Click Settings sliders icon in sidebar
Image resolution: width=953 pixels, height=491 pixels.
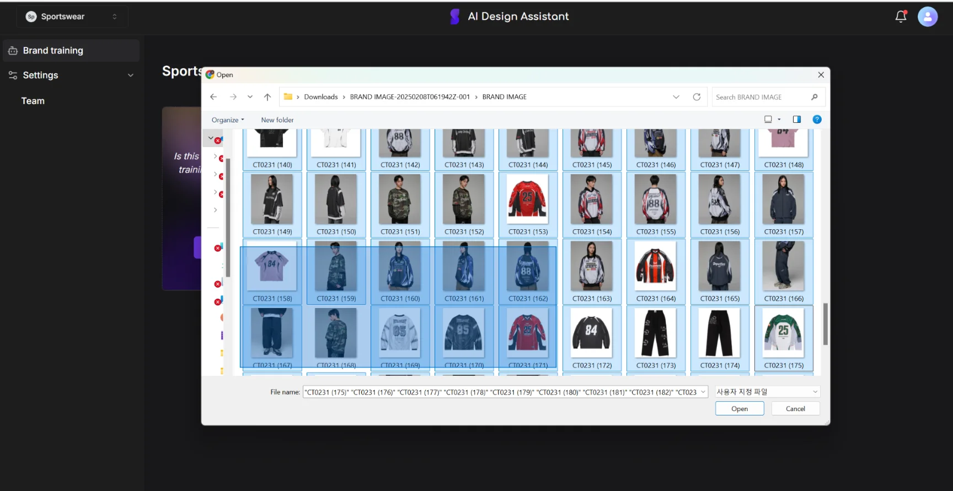coord(13,75)
